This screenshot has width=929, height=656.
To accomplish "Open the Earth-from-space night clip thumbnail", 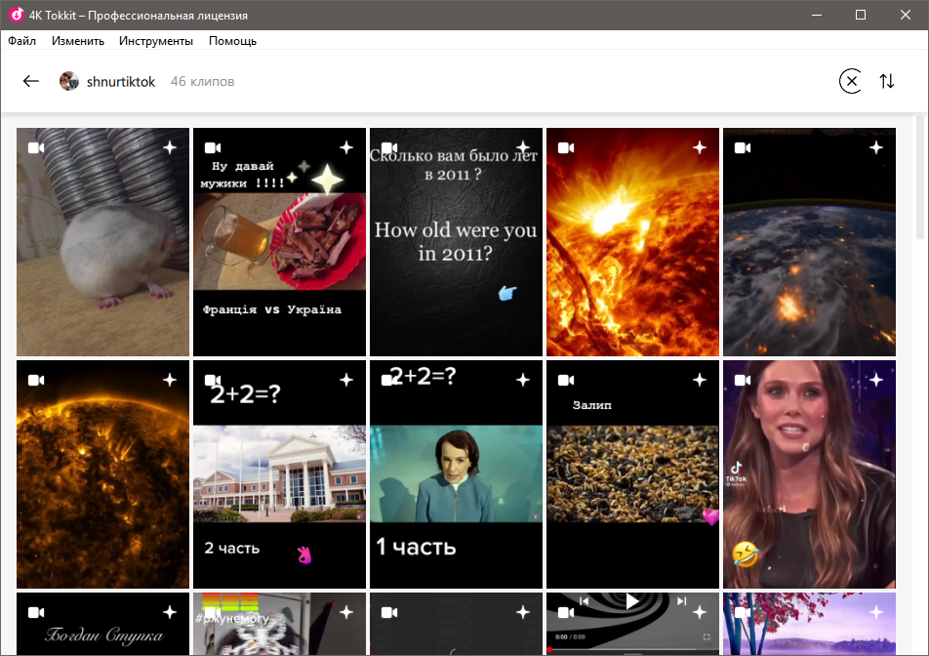I will point(809,242).
